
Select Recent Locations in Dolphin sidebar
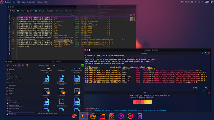tap(13, 79)
